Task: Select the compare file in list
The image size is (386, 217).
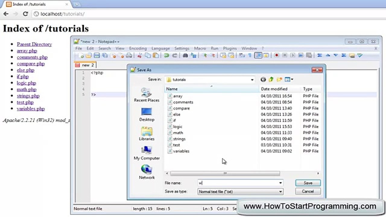Action: coord(182,108)
